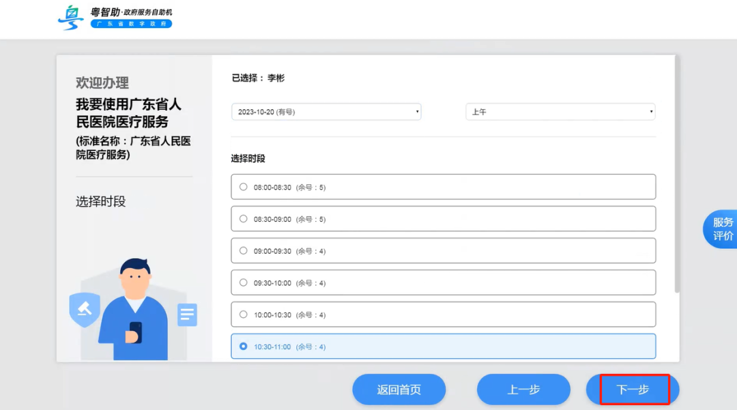The height and width of the screenshot is (410, 737).
Task: Click the document list icon beside the avatar
Action: (x=187, y=314)
